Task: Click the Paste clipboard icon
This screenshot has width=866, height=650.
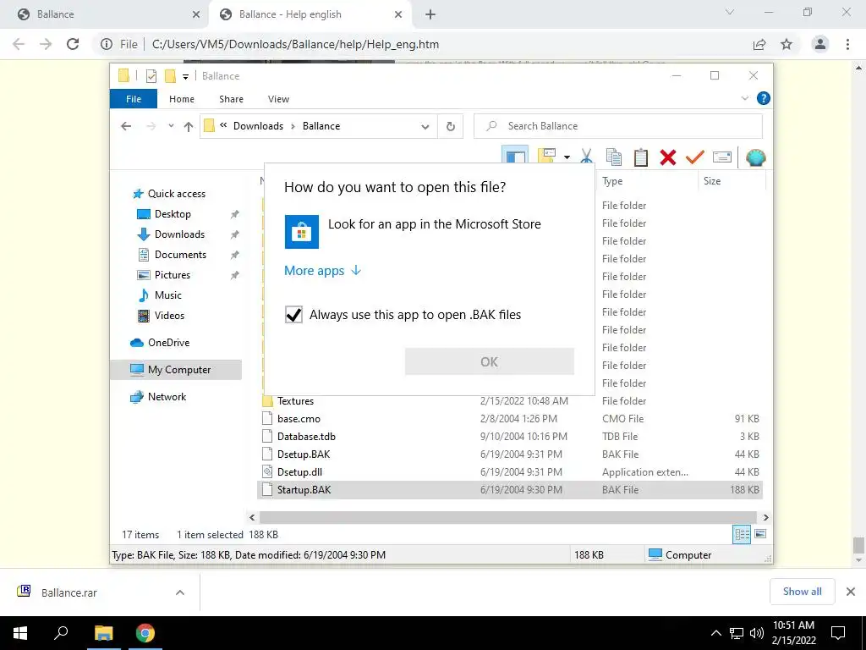Action: pos(641,157)
